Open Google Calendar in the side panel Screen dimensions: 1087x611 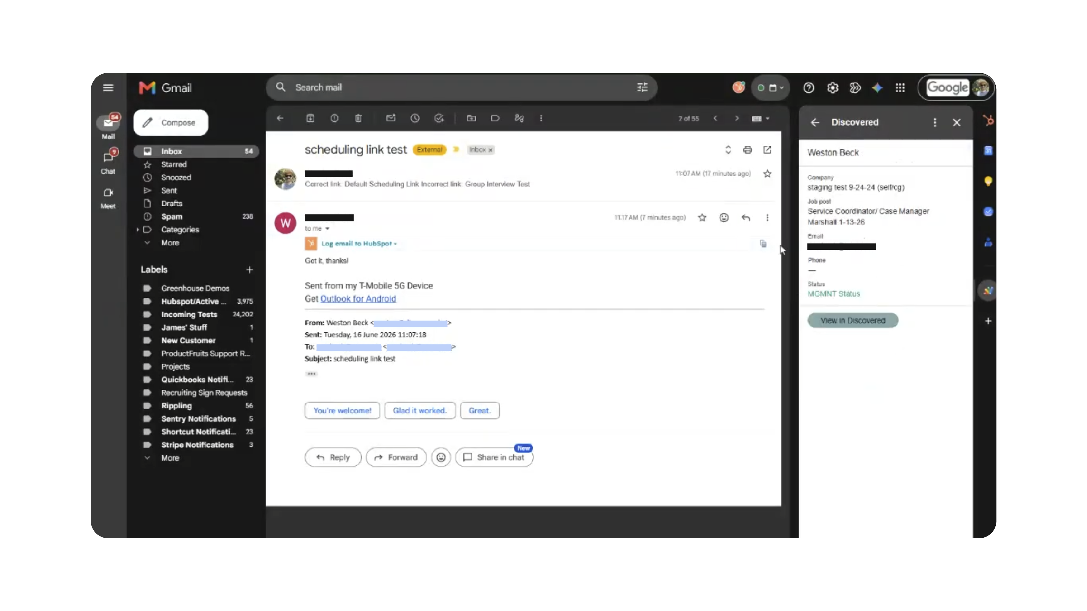click(988, 151)
